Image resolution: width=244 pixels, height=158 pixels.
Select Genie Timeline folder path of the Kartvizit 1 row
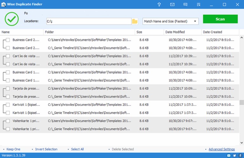point(89,113)
